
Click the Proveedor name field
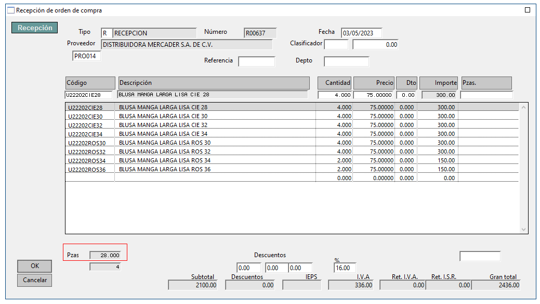click(187, 45)
